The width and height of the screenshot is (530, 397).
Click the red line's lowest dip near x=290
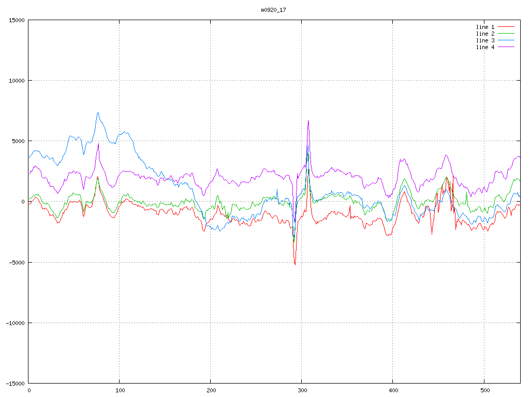295,264
